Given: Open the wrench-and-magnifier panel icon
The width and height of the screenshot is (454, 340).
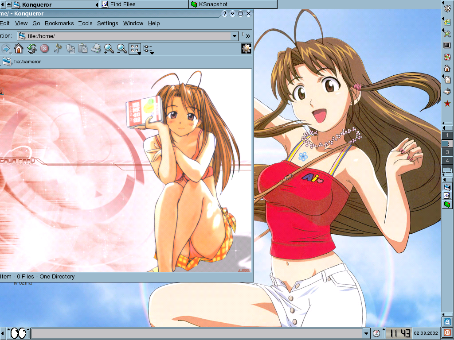Looking at the screenshot, I should click(447, 33).
